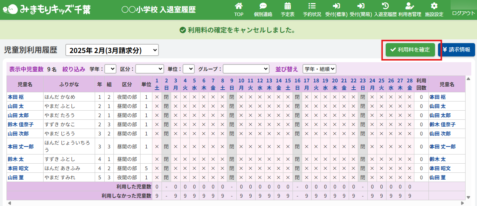Open 利用者管理 user edit icon
This screenshot has width=477, height=206.
pyautogui.click(x=409, y=6)
